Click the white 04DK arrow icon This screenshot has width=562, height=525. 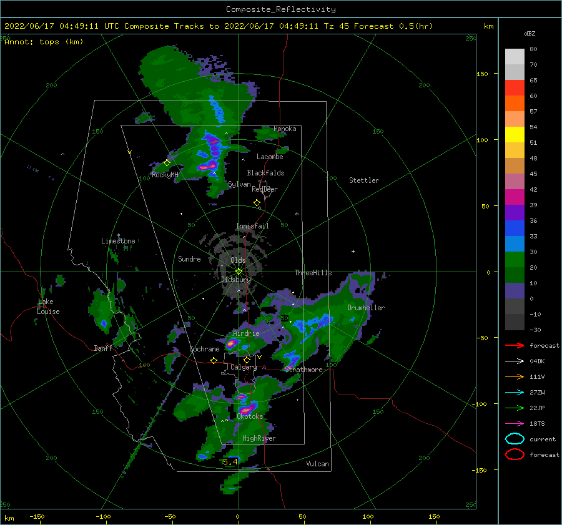coord(515,361)
